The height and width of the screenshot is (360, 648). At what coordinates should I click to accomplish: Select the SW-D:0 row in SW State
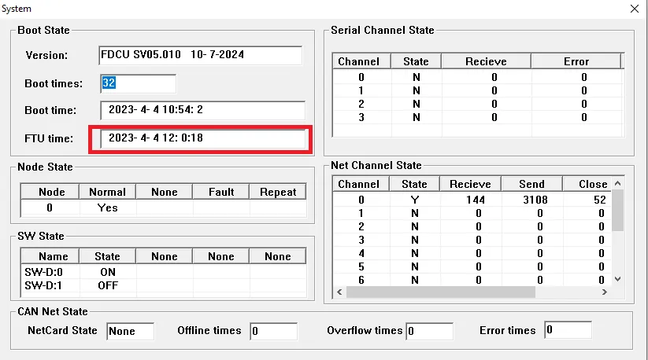click(x=164, y=272)
